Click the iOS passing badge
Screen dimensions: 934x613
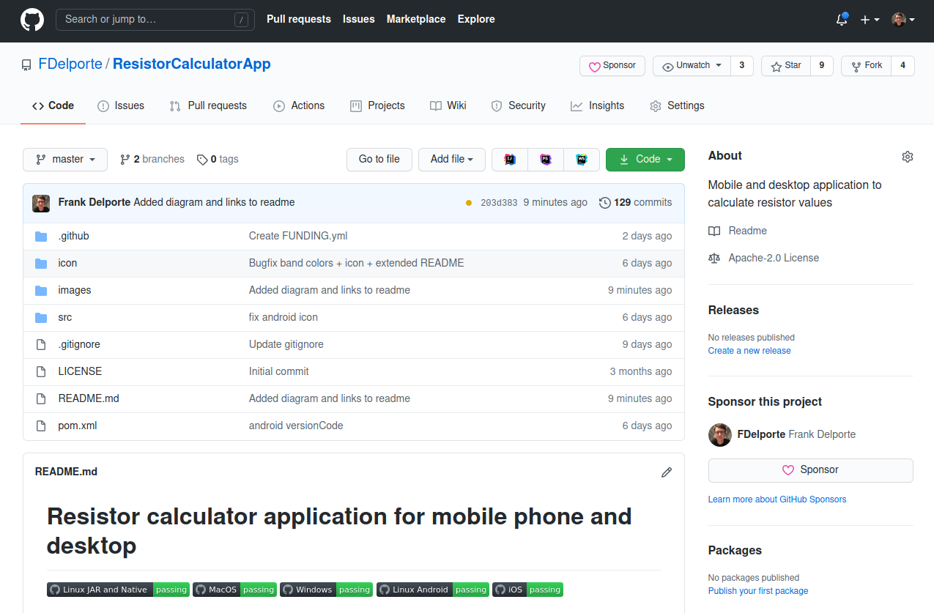pos(527,590)
